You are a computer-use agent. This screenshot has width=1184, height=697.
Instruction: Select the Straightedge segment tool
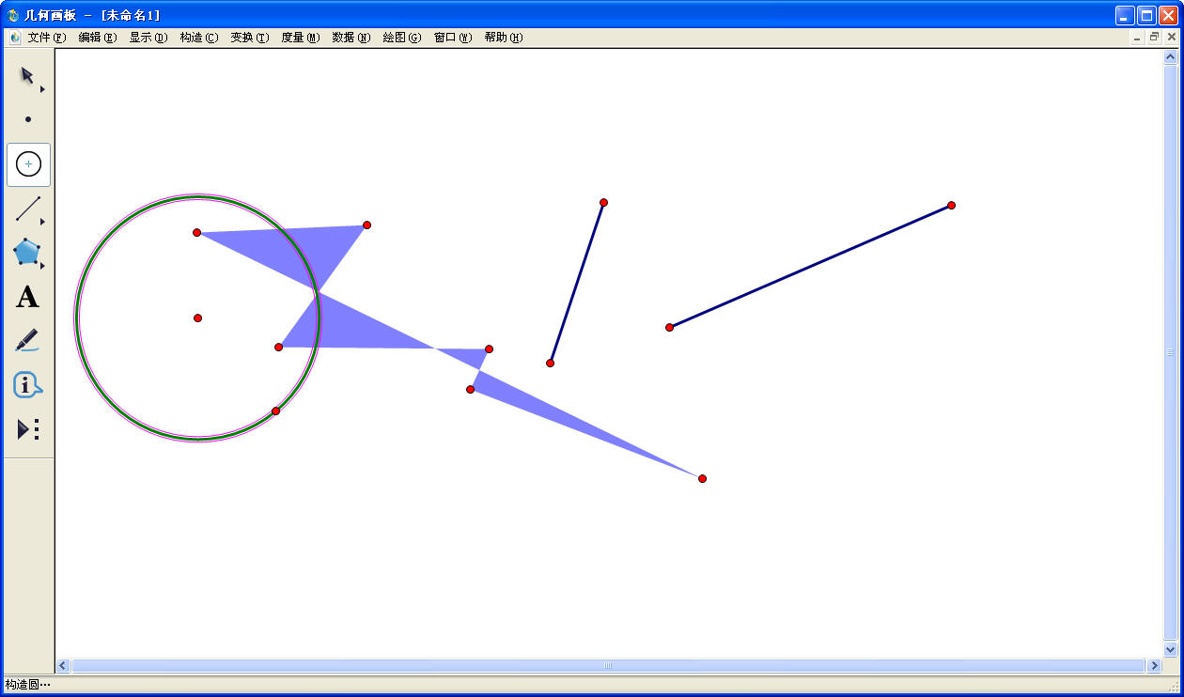point(27,209)
